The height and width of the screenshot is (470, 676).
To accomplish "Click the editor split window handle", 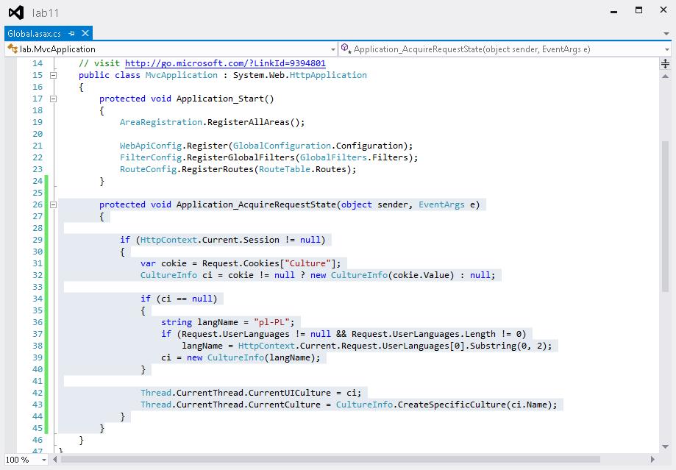I will coord(665,64).
